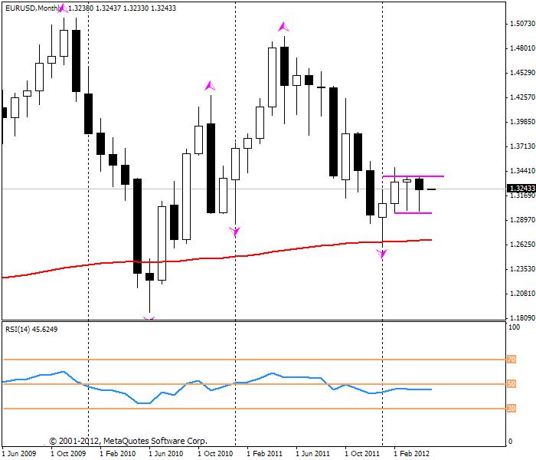This screenshot has height=460, width=536.
Task: Click the EURUSD,Monthly chart title
Action: click(32, 8)
